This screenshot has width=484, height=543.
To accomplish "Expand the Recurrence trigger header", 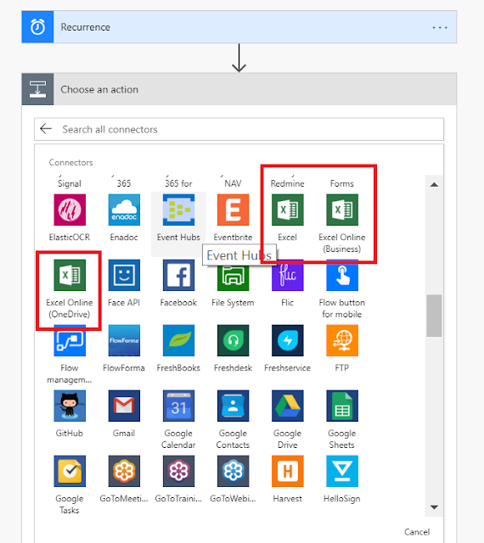I will point(239,27).
